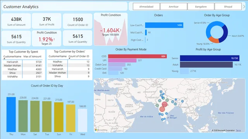Click the 37K Sum of Profit card

(x=46, y=21)
